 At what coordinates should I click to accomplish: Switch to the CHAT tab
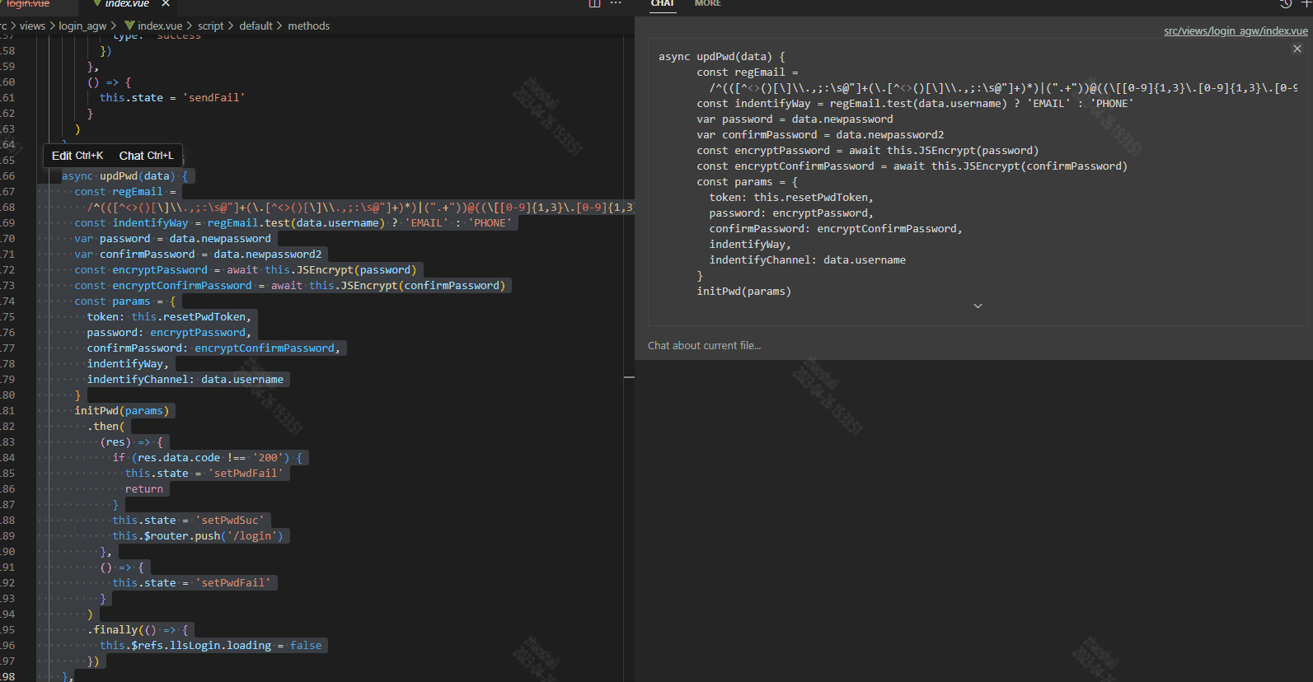coord(663,3)
